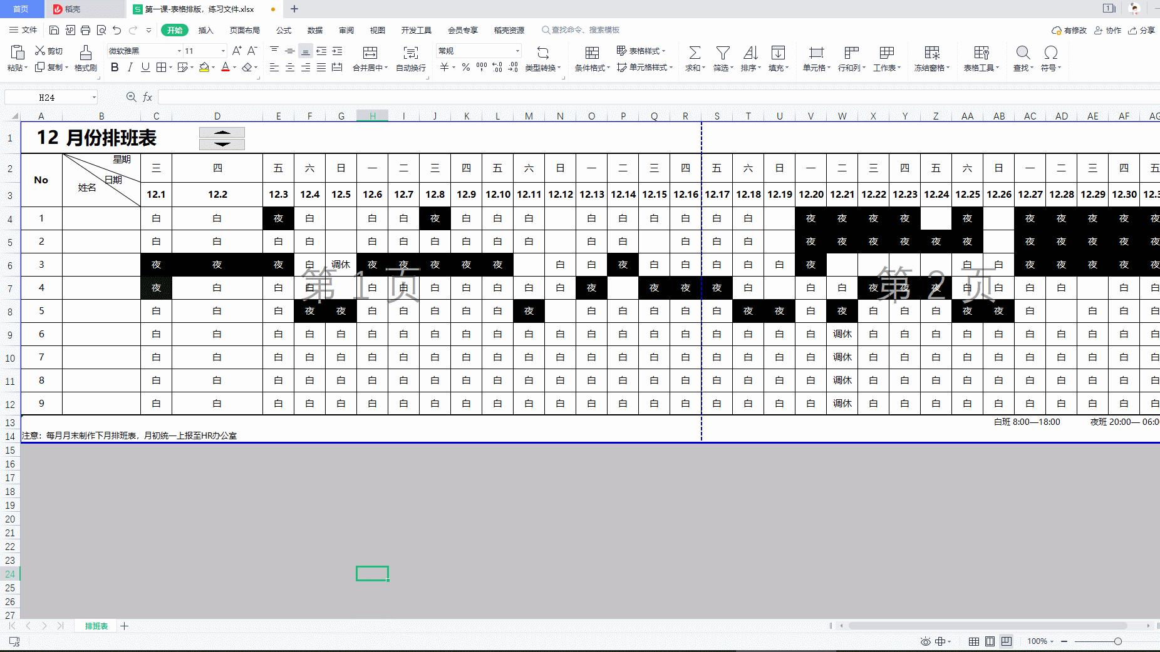Click the Freeze Panes (冻结窗格) icon
The image size is (1160, 652).
932,53
